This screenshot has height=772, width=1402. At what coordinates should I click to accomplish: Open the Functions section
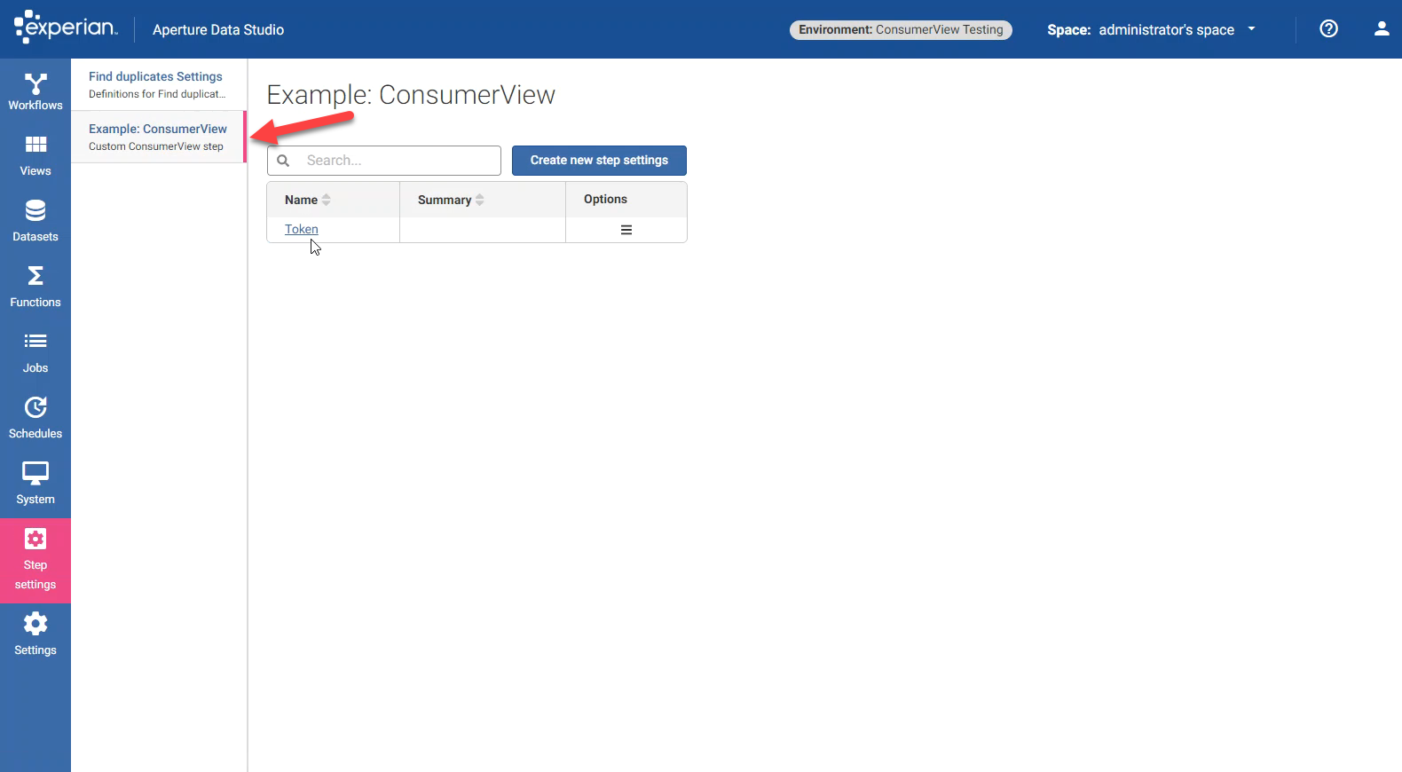coord(35,288)
